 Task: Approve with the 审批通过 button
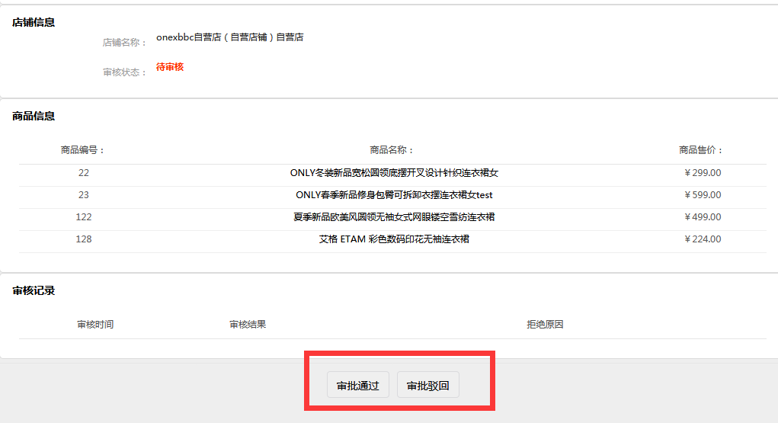coord(357,385)
